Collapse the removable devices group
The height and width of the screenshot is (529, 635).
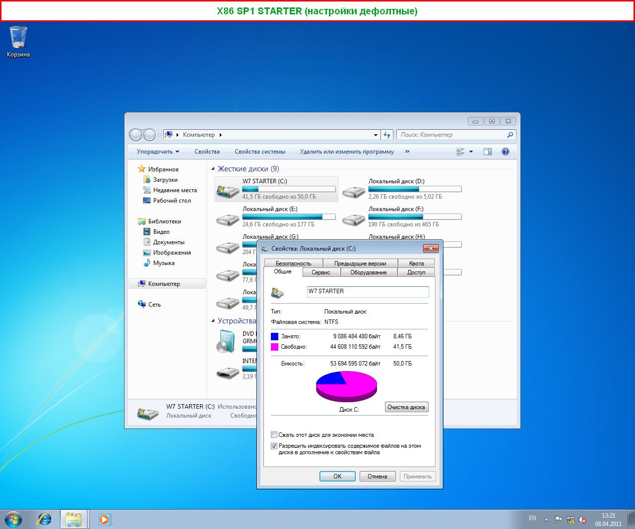(213, 321)
